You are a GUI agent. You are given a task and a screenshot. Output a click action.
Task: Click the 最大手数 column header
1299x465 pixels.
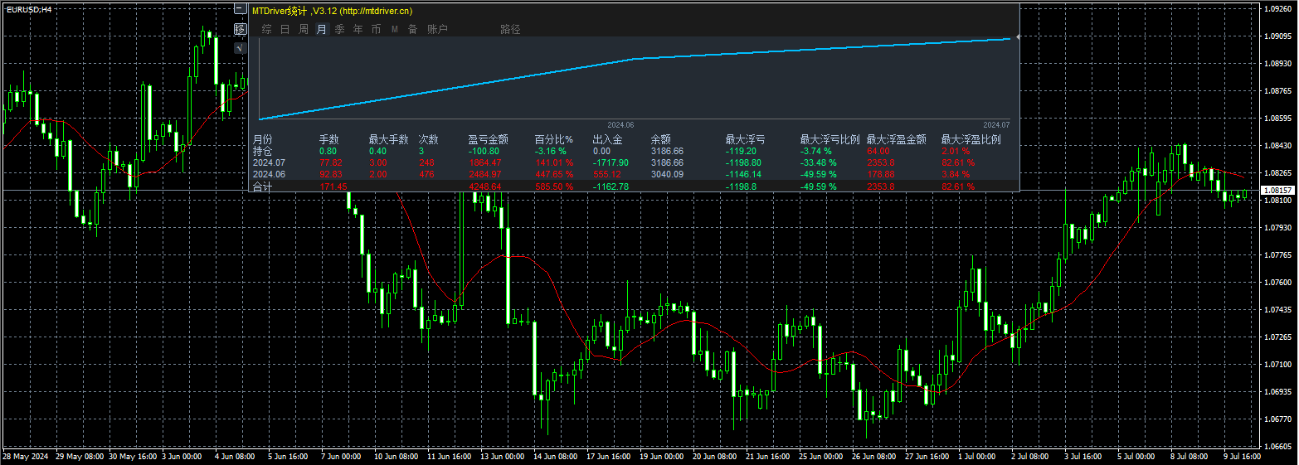[388, 140]
